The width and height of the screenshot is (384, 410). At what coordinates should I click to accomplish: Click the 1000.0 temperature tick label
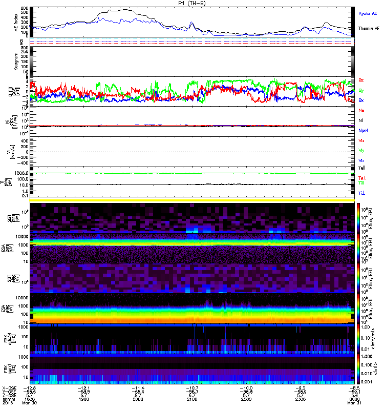point(22,173)
